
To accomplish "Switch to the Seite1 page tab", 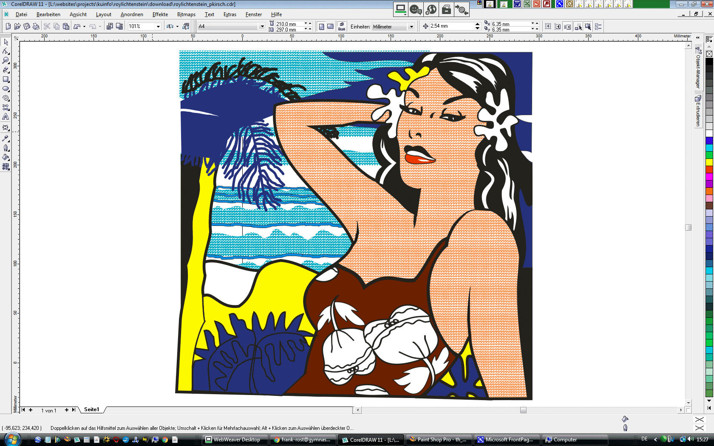I will [91, 409].
